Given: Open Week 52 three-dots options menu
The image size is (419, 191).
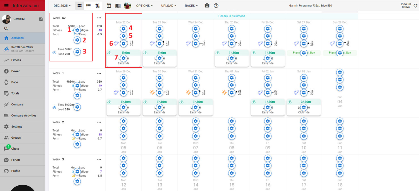Looking at the screenshot, I should coord(99,18).
